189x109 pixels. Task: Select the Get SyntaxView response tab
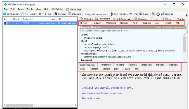(88, 65)
